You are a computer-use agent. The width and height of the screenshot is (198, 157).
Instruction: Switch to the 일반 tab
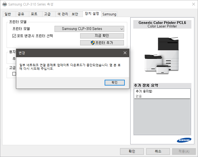coord(9,14)
